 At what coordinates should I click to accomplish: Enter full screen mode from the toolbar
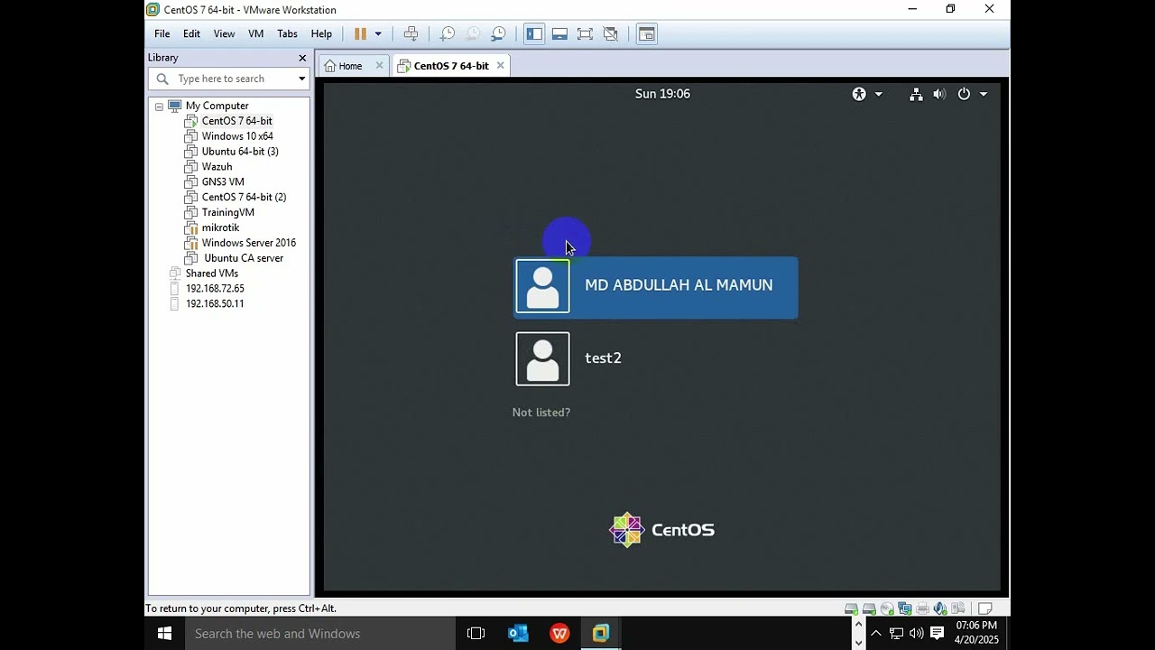pyautogui.click(x=585, y=33)
